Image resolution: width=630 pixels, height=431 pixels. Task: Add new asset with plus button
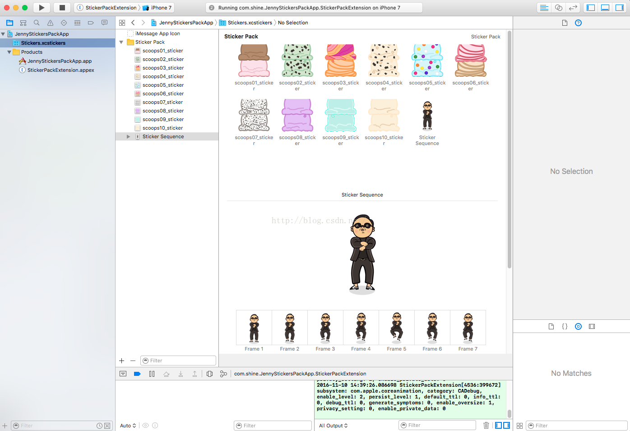tap(121, 361)
